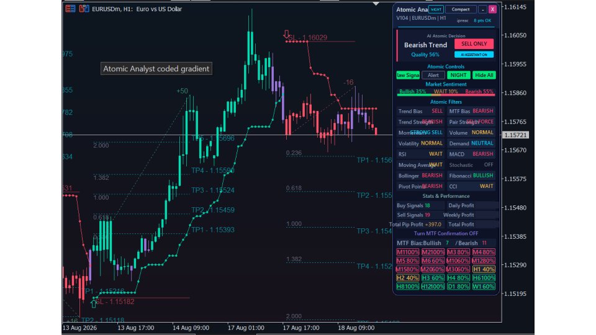Select the D1 80% timeframe box
Image resolution: width=596 pixels, height=335 pixels.
point(458,287)
